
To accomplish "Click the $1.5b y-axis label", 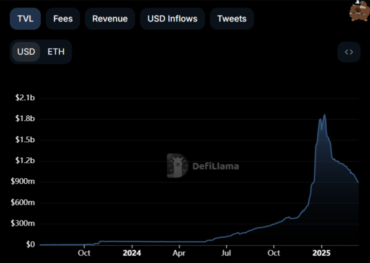I will [x=25, y=140].
